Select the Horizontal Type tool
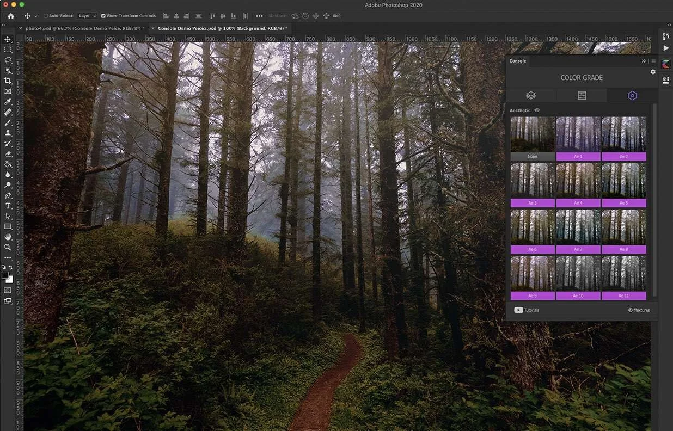 pos(8,206)
